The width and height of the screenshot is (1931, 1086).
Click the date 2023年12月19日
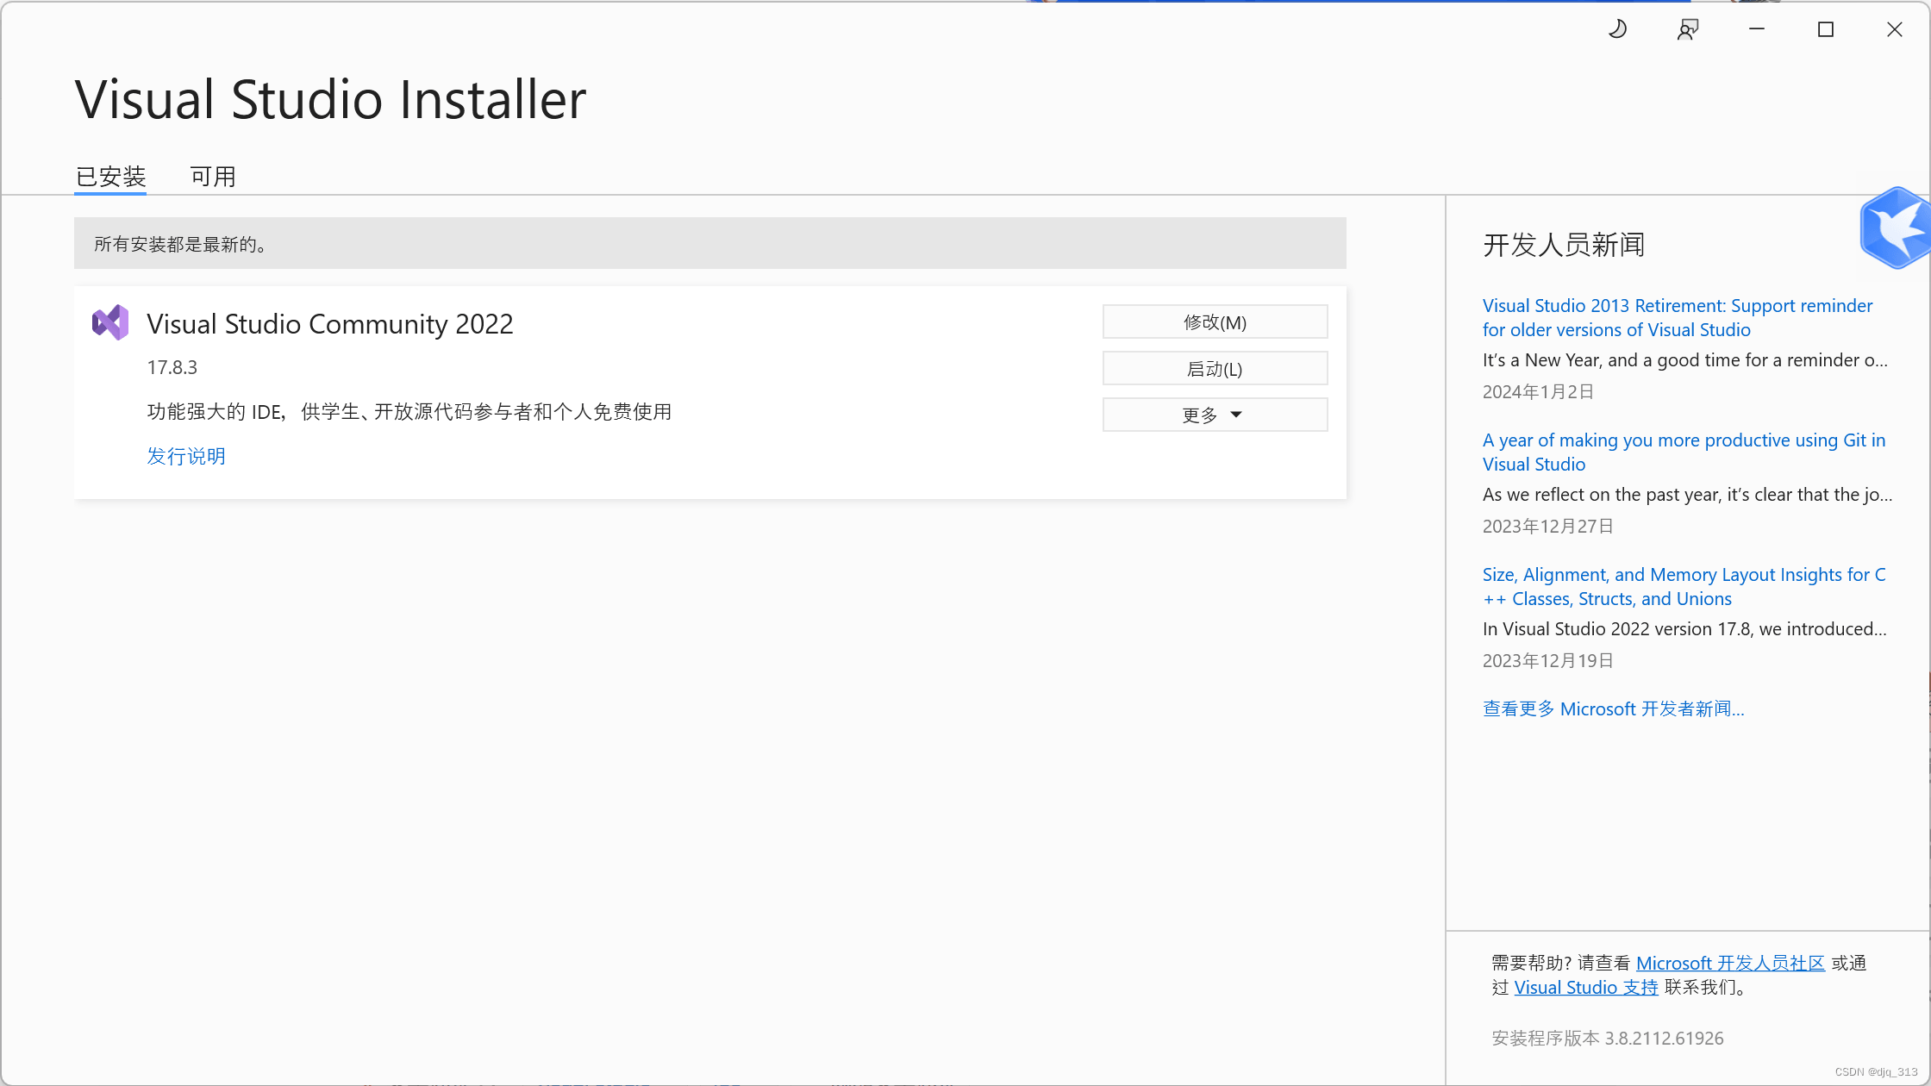[x=1547, y=660]
